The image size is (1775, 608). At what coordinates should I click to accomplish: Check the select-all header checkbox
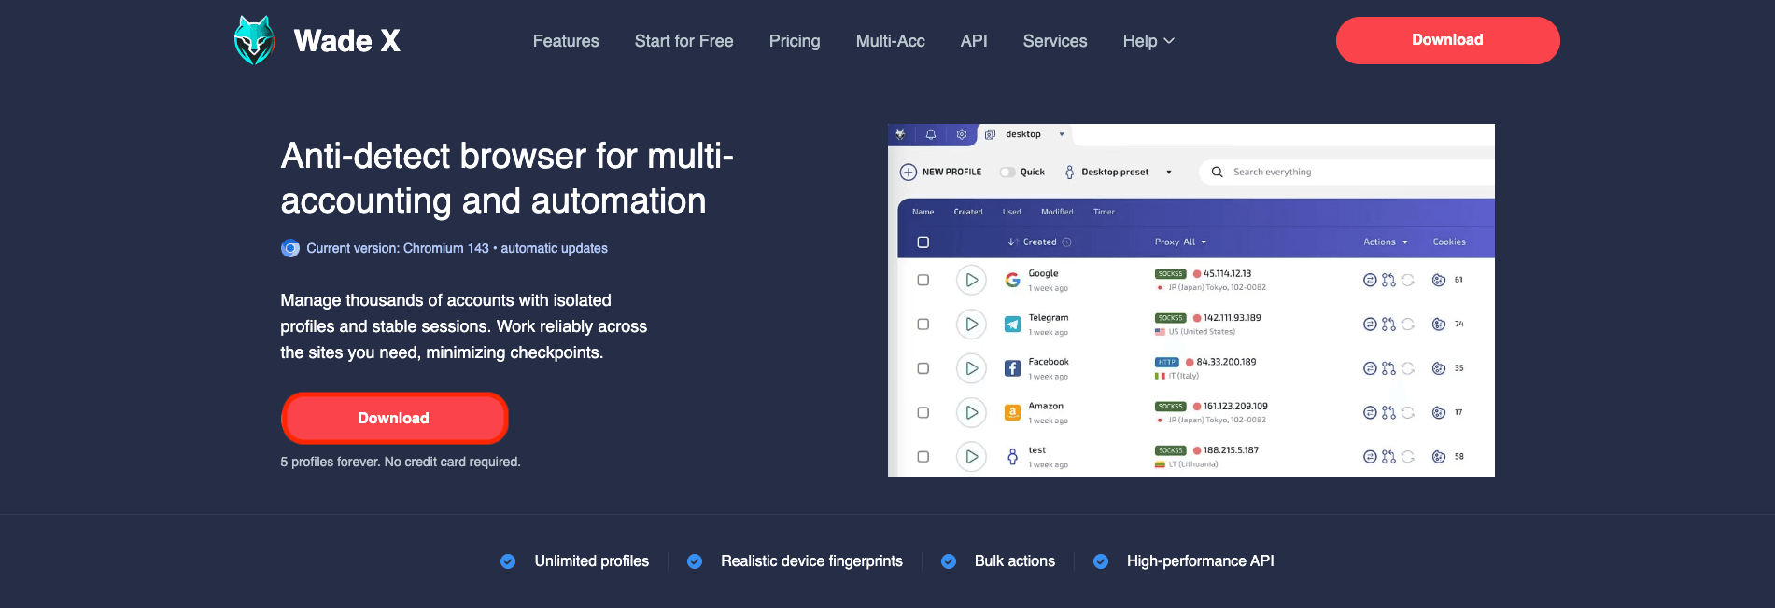[923, 242]
